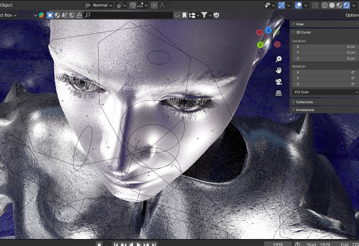Open the XYZ Euler rotation mode dropdown
Screen dimensions: 359x246
click(325, 92)
